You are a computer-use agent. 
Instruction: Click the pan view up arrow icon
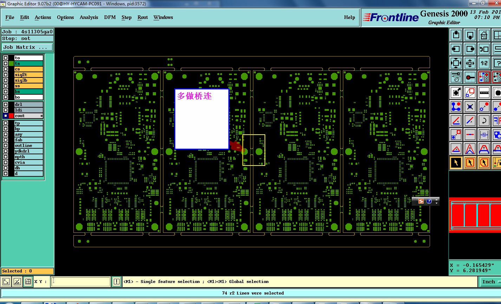point(456,35)
